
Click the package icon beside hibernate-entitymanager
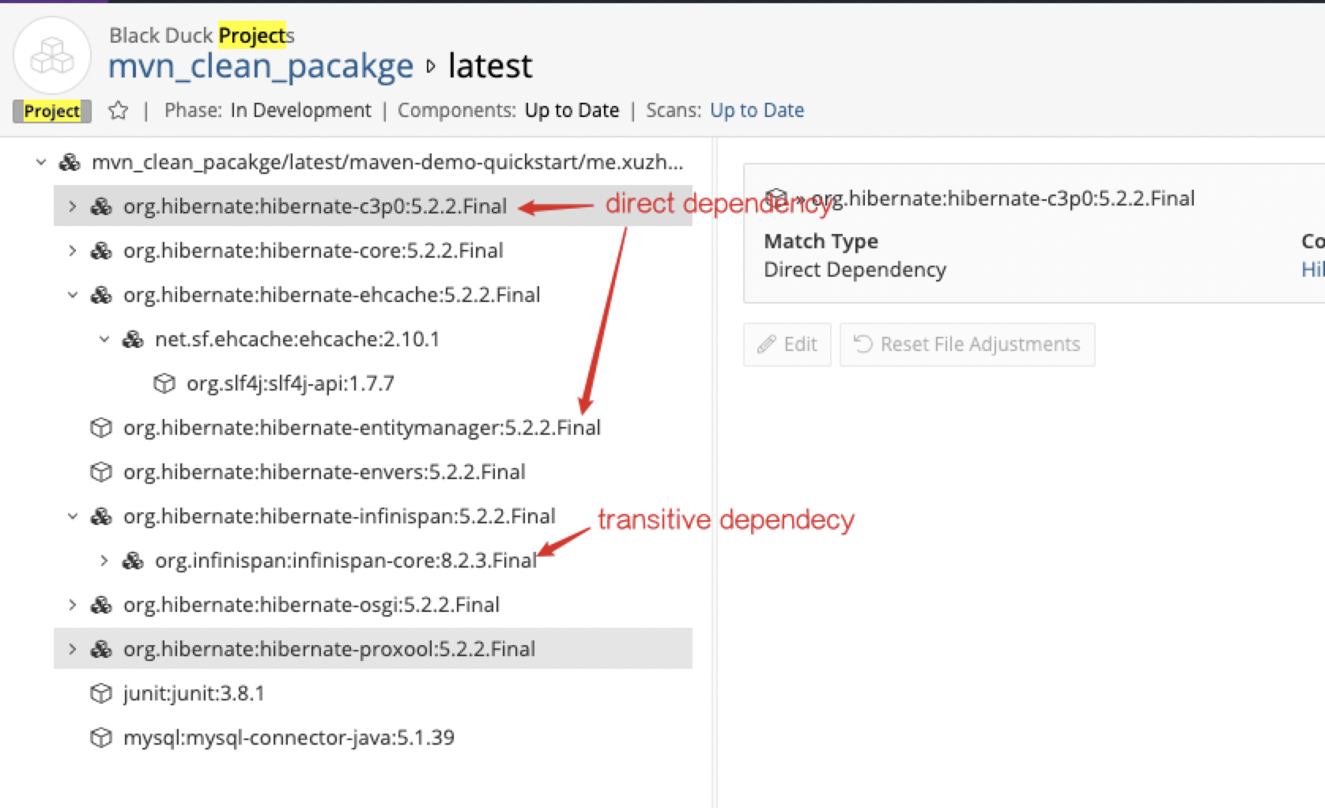pyautogui.click(x=100, y=427)
